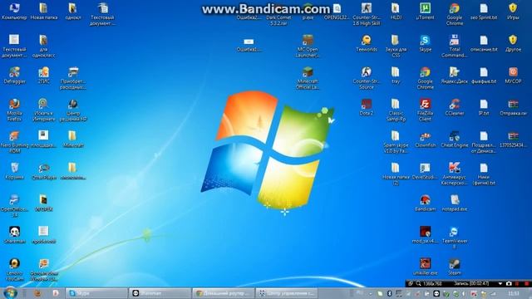Select the Антивирус Касперского shortcut

pyautogui.click(x=455, y=174)
